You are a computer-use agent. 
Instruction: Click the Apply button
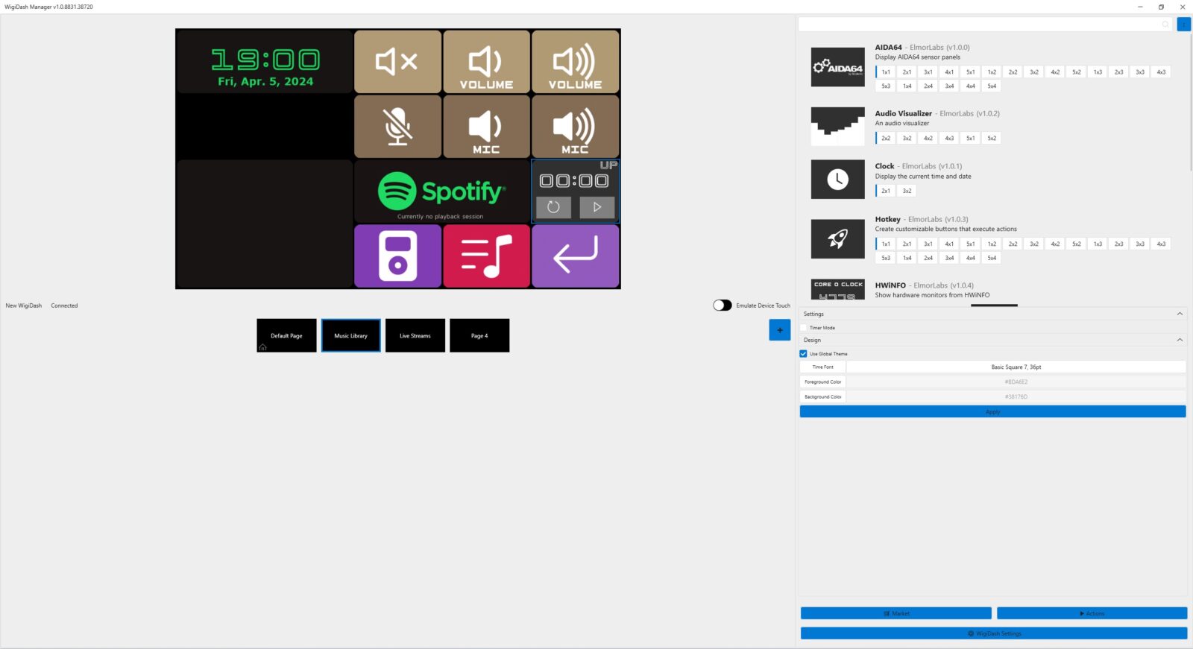click(x=992, y=412)
